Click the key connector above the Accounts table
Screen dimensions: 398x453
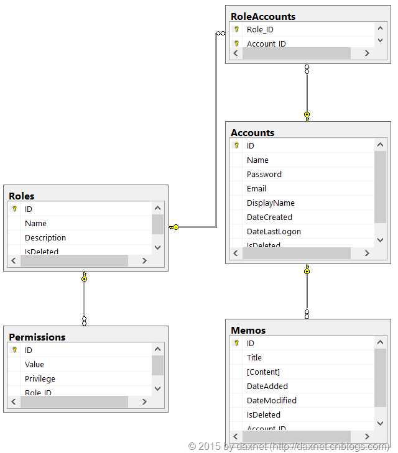(x=307, y=116)
